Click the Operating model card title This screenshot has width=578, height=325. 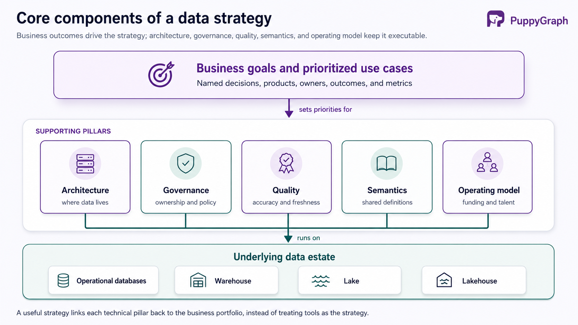[x=489, y=190]
